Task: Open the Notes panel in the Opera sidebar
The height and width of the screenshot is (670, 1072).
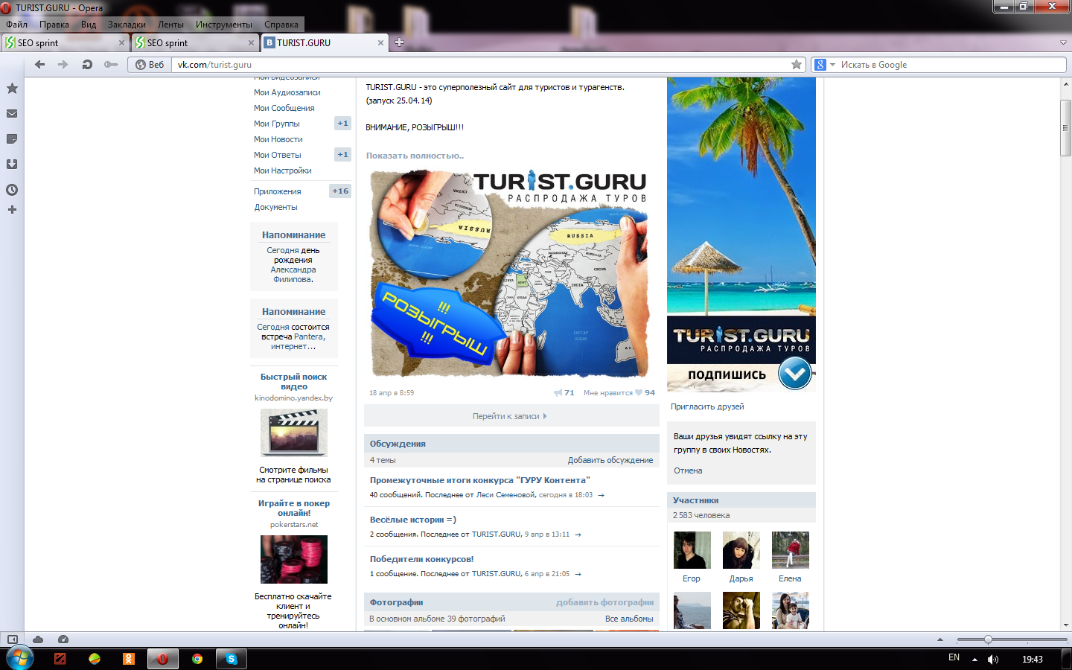Action: click(12, 139)
